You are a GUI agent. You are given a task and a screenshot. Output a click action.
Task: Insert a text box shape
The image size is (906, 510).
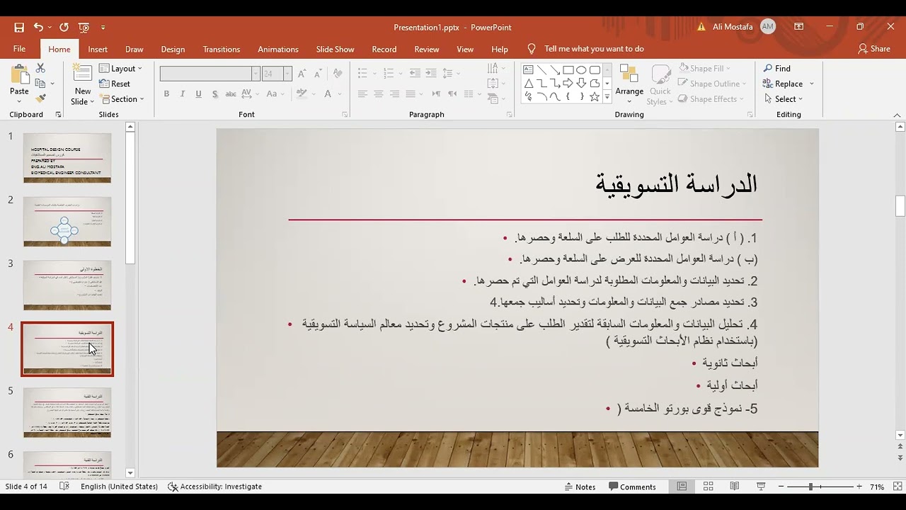click(528, 69)
